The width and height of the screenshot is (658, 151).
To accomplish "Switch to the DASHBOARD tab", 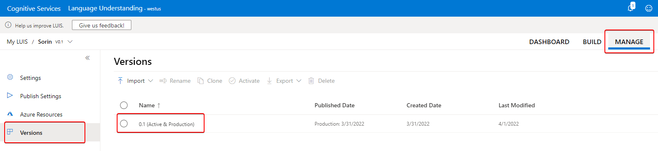I will tap(549, 42).
